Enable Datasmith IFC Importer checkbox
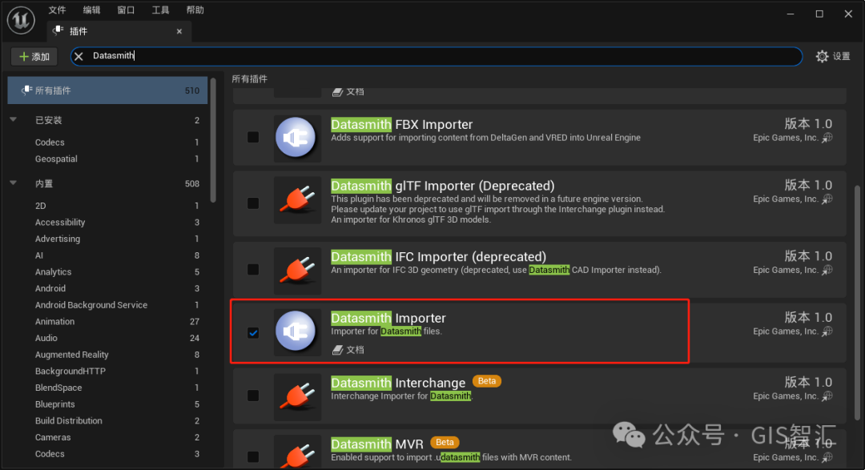This screenshot has height=470, width=865. 253,269
